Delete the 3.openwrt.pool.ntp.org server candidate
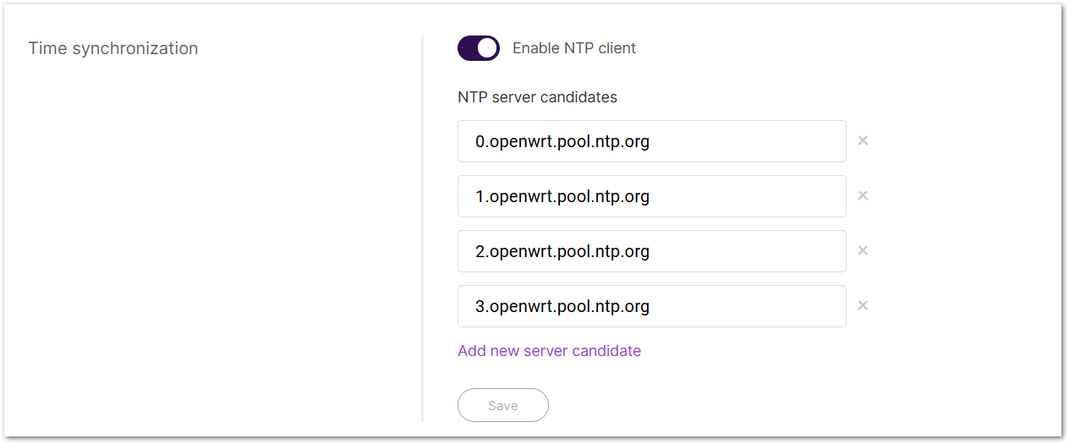 pyautogui.click(x=863, y=305)
